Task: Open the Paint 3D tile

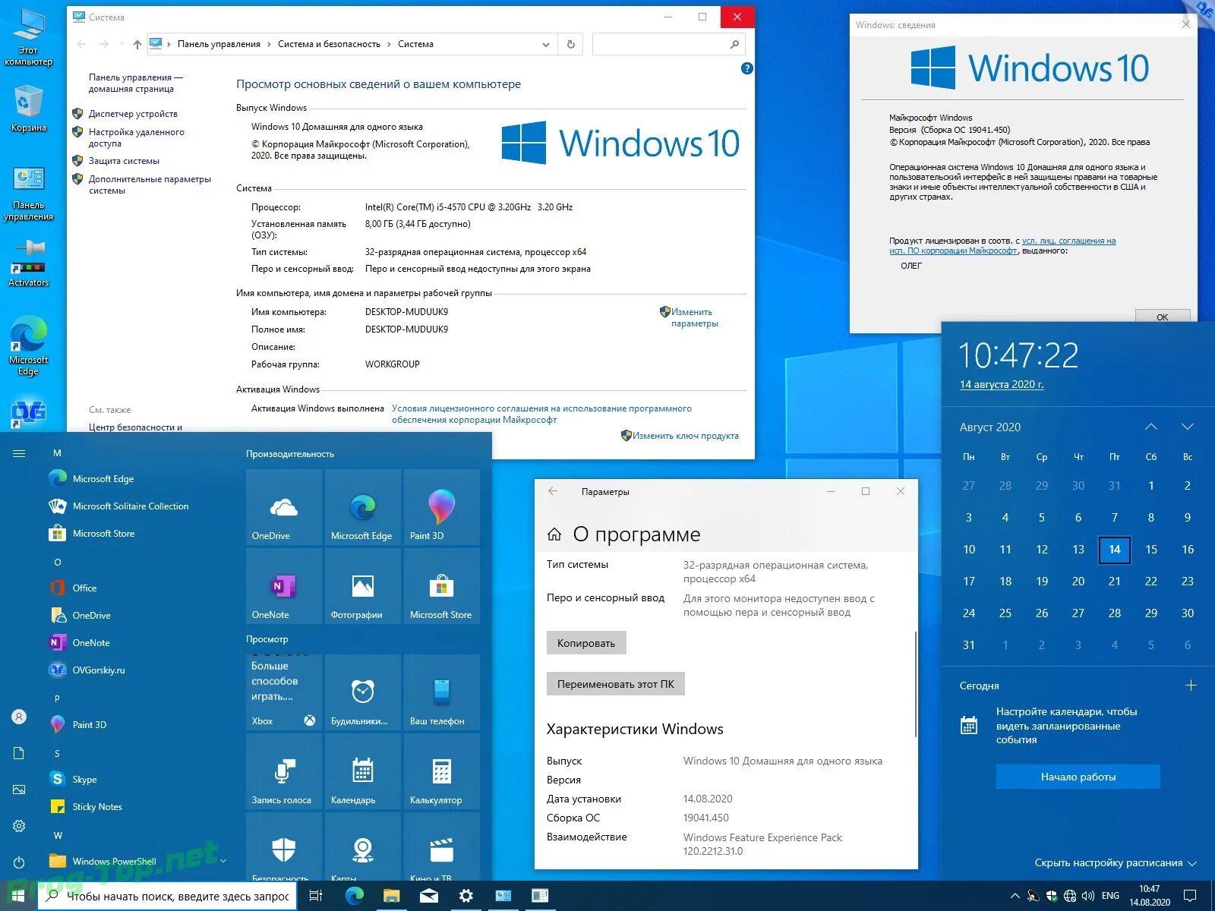Action: point(442,507)
